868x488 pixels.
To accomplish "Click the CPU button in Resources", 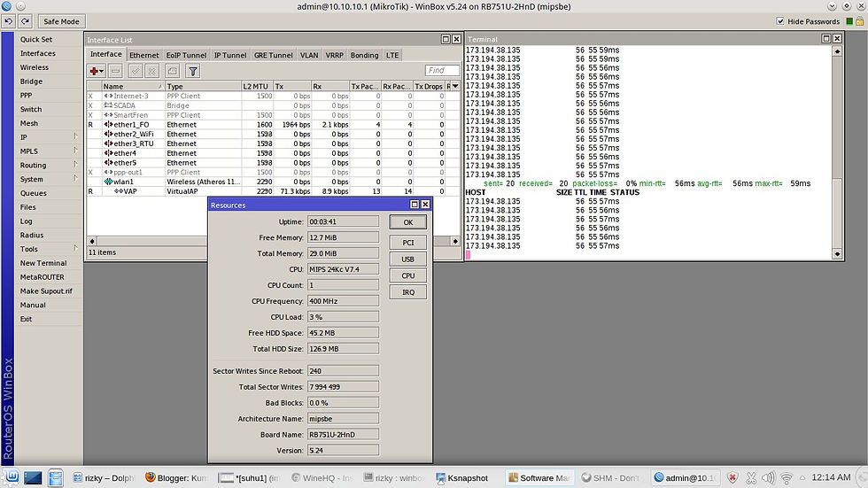I will 408,275.
